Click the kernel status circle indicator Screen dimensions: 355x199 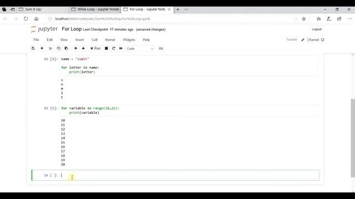pyautogui.click(x=323, y=40)
